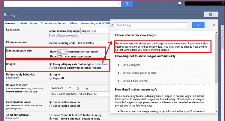Select Hide Send & Archive button option

click(x=50, y=119)
